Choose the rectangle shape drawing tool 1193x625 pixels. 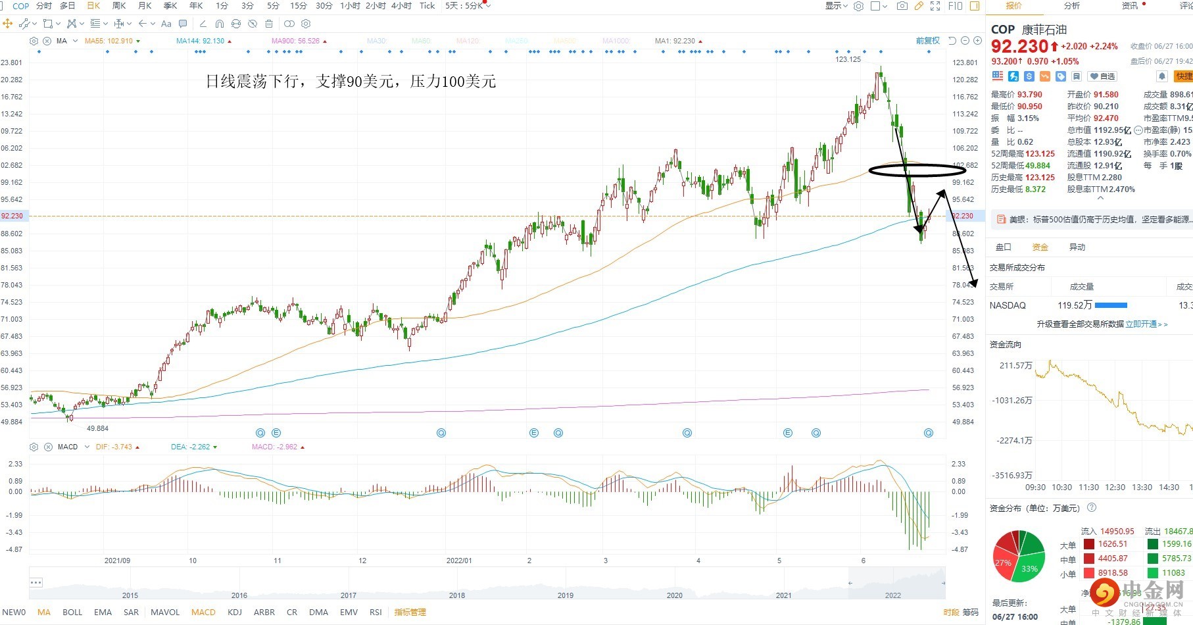[x=47, y=24]
